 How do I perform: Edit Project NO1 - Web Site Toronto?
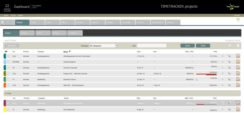[230, 73]
